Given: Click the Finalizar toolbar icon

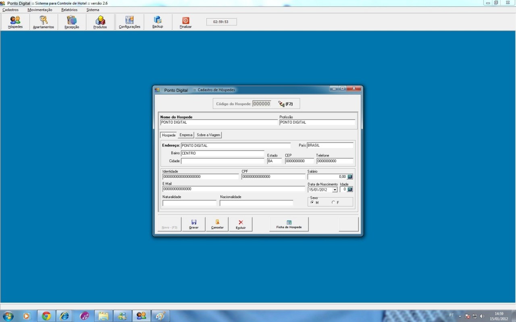Looking at the screenshot, I should (185, 22).
